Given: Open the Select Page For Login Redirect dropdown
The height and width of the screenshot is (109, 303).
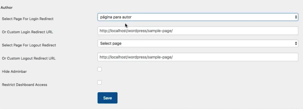Looking at the screenshot, I should (x=198, y=17).
